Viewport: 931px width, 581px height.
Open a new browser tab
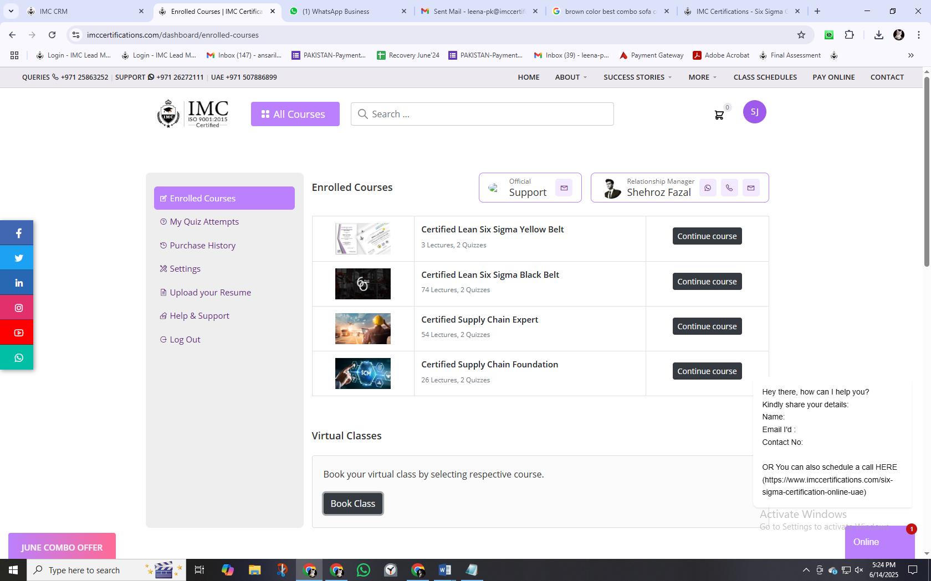point(817,11)
